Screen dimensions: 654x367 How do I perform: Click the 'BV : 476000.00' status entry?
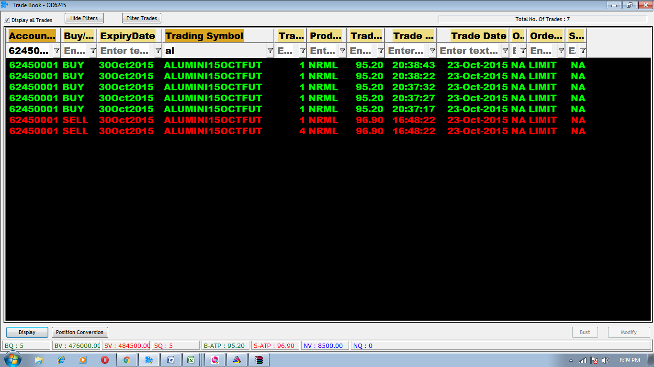(76, 345)
